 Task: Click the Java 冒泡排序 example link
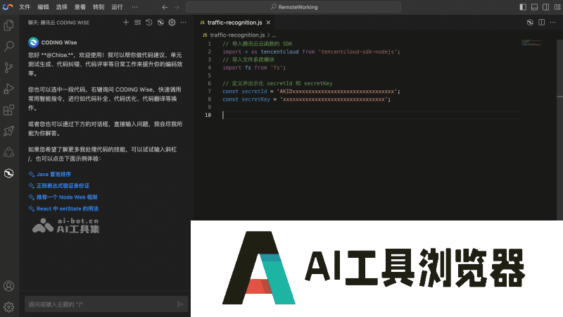pyautogui.click(x=54, y=174)
